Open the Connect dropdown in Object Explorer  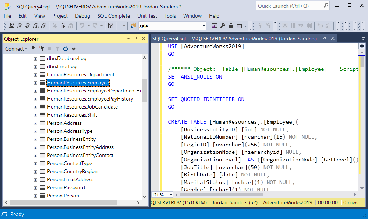(16, 49)
